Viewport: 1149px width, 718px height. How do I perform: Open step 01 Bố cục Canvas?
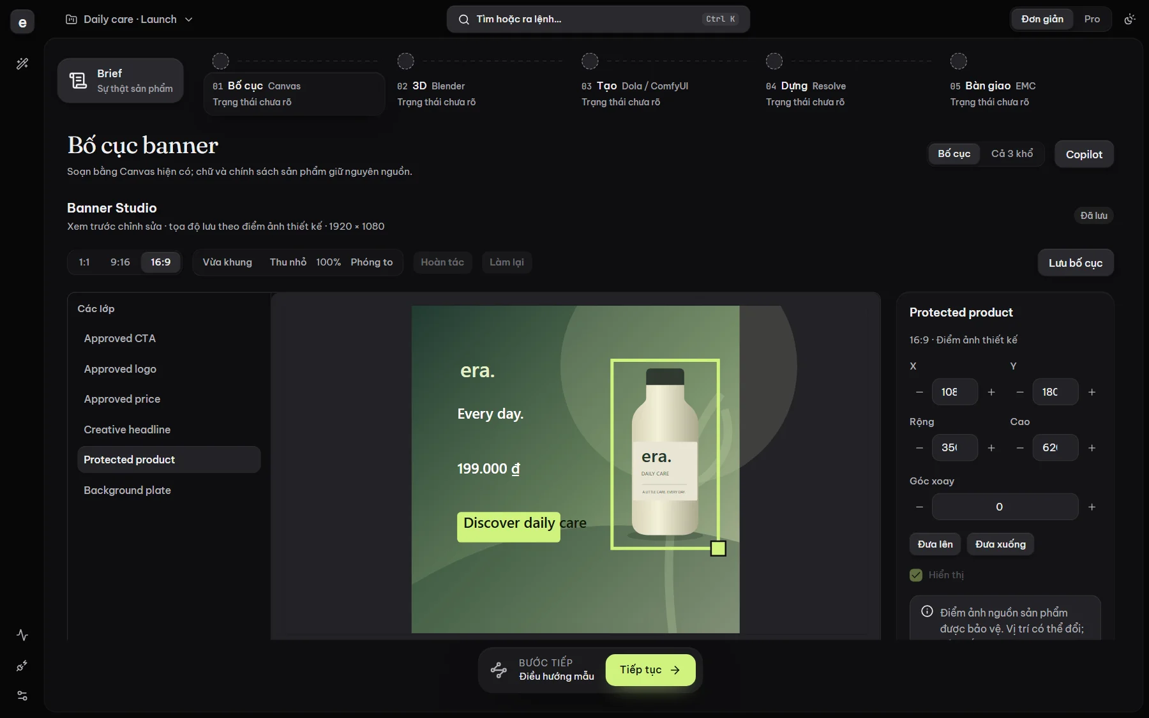(294, 93)
